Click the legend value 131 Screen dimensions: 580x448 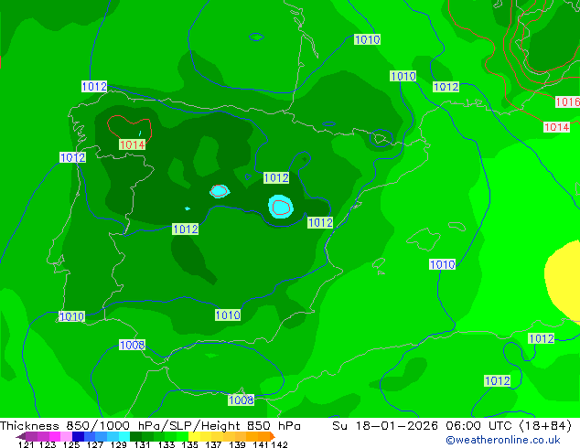(143, 444)
